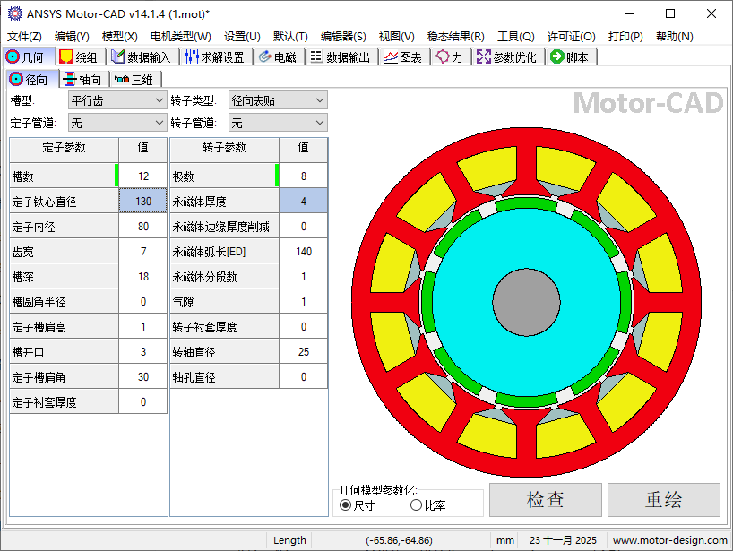The width and height of the screenshot is (733, 551).
Task: Click the 槽深 value field 18
Action: [x=143, y=277]
